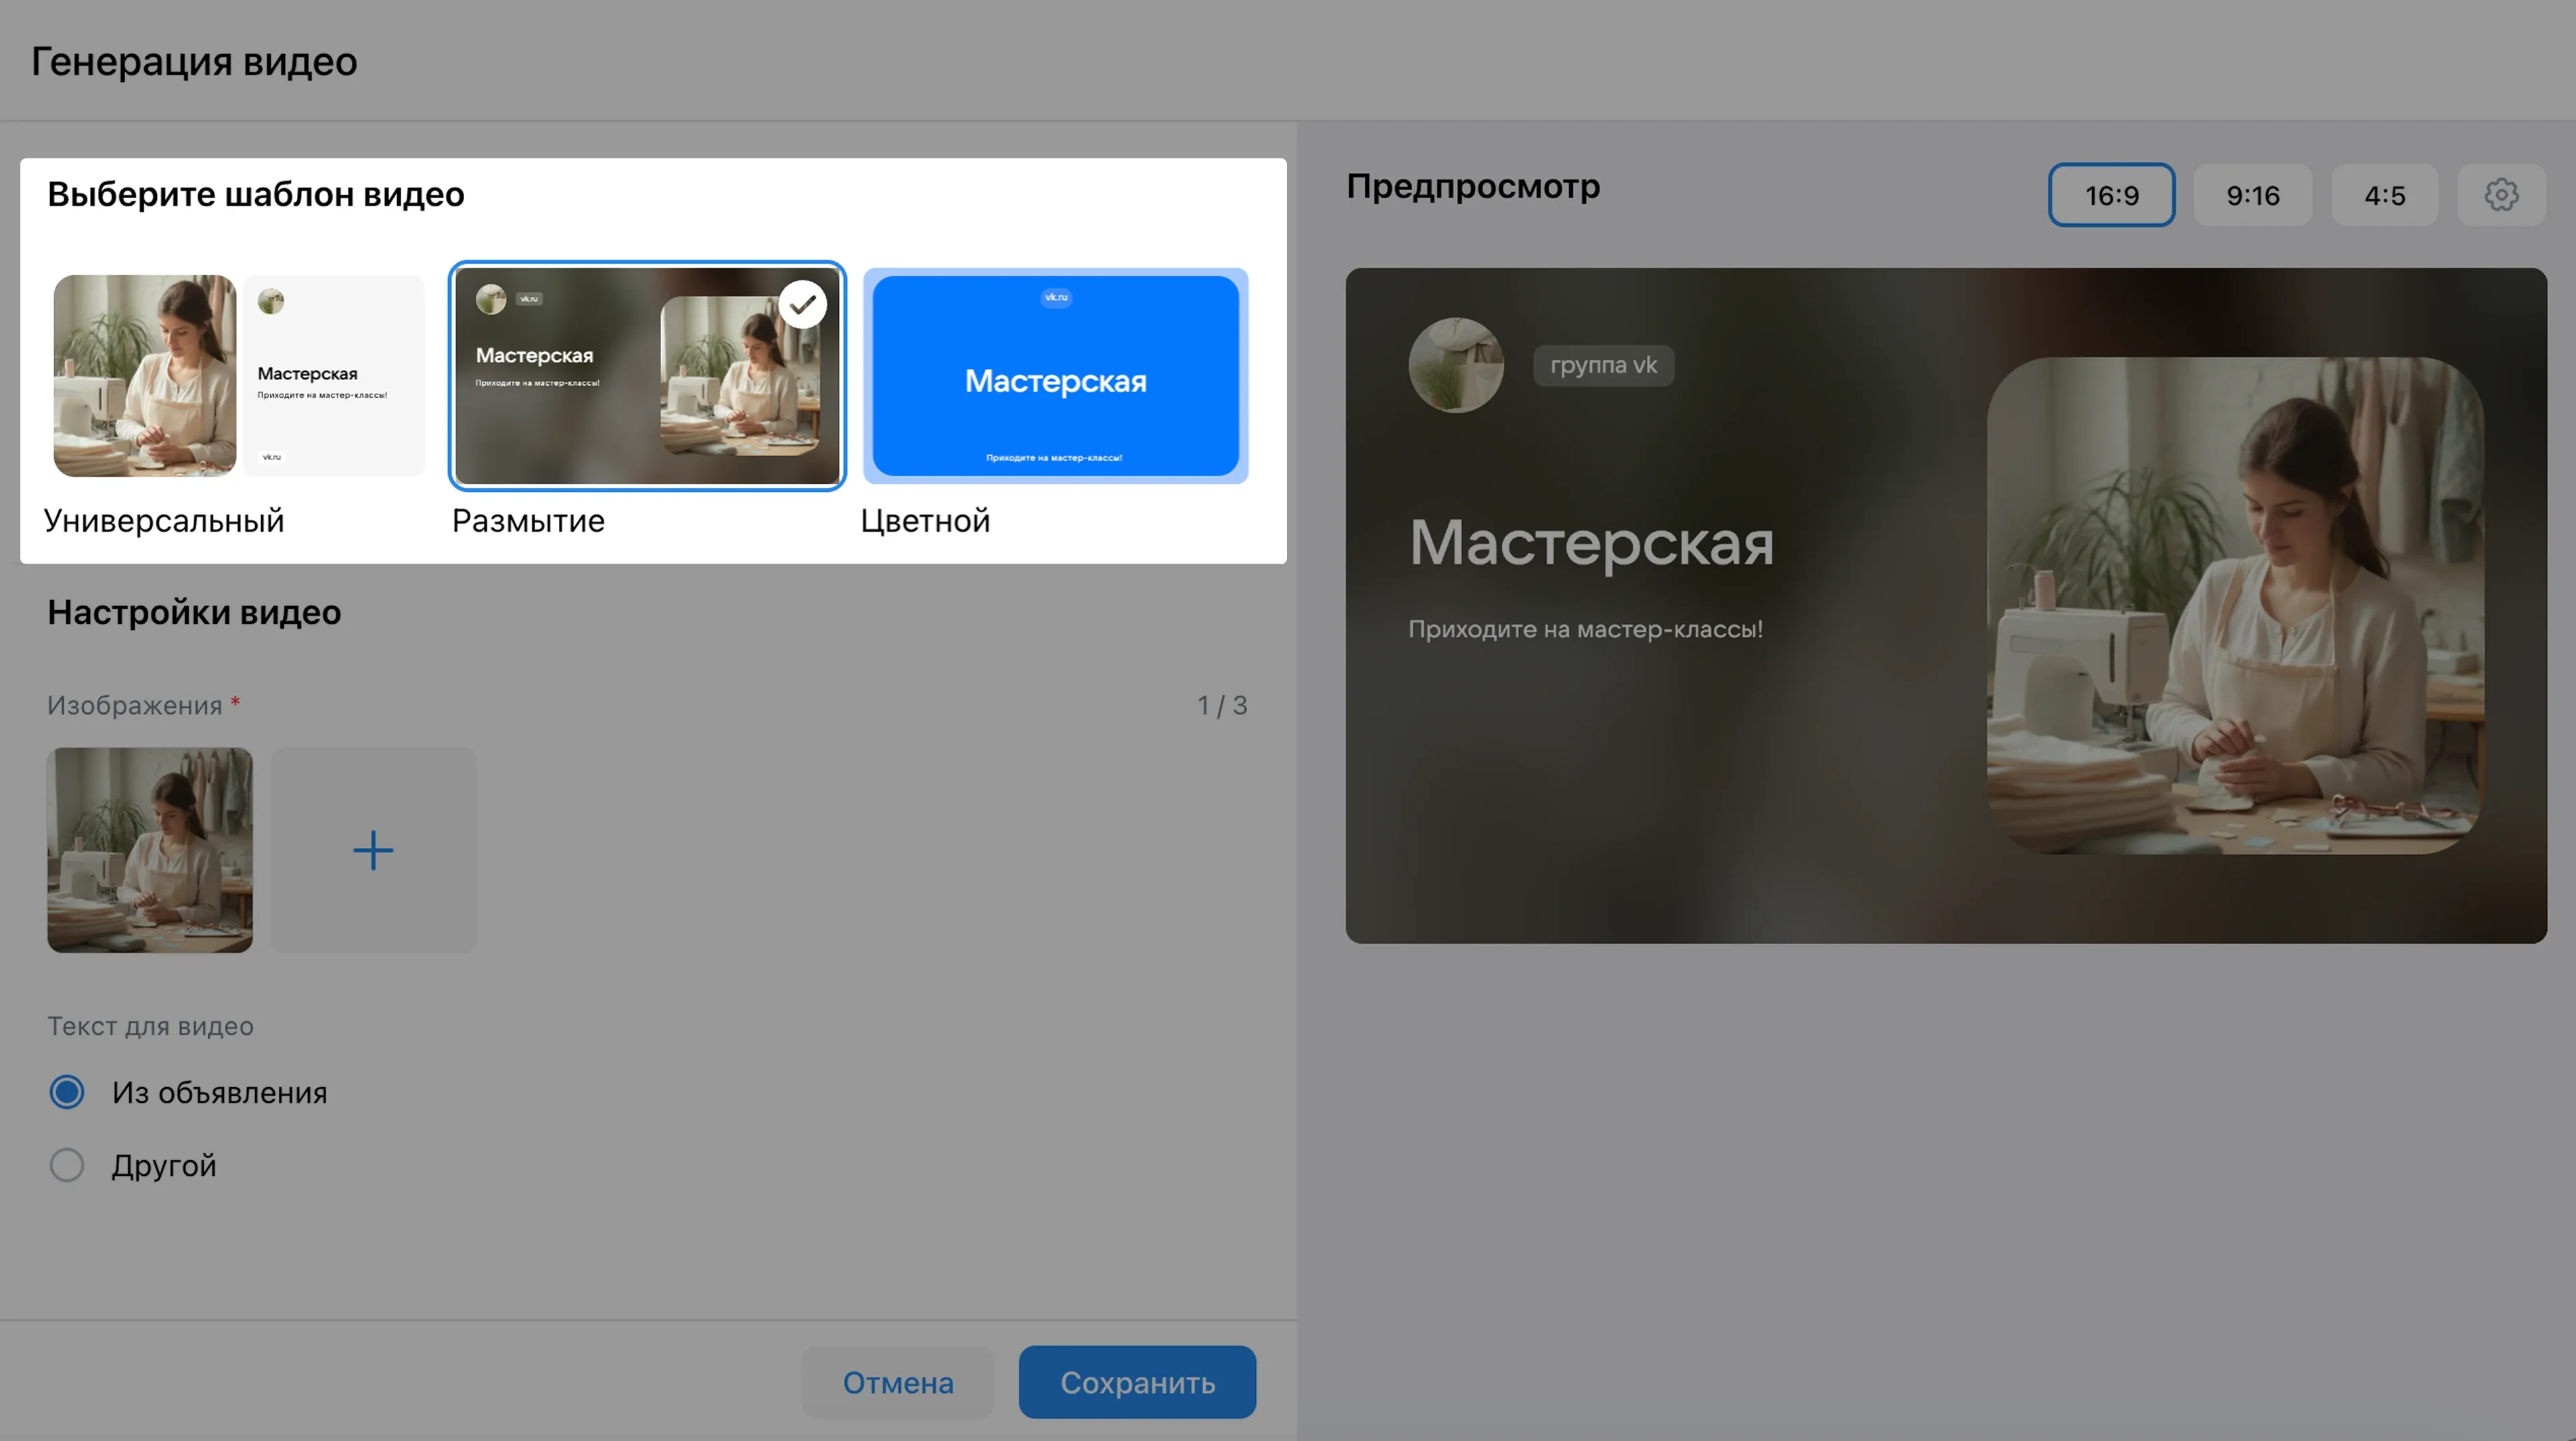Switch preview to 9:16 ratio
2576x1441 pixels.
tap(2252, 195)
